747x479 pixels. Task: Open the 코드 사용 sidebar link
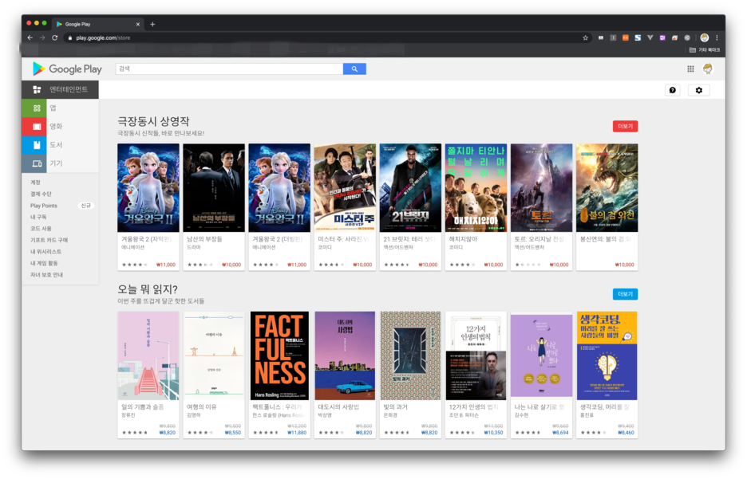[41, 229]
